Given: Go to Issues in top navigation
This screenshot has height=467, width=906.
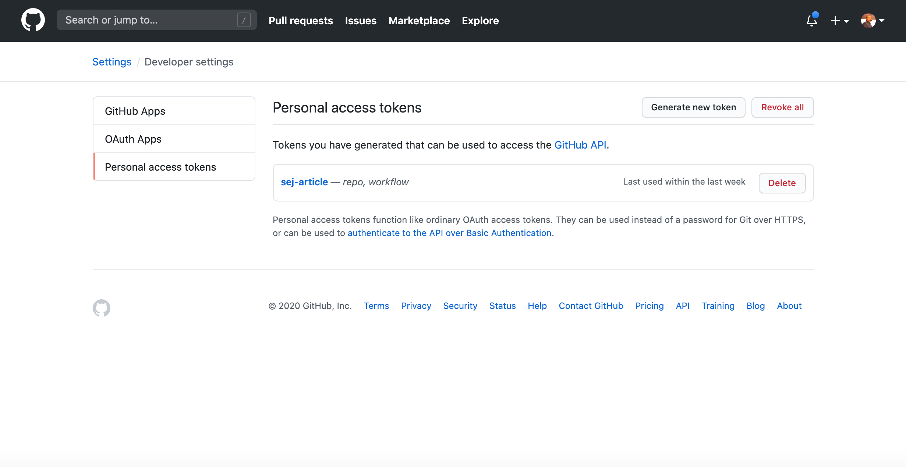Looking at the screenshot, I should [361, 21].
